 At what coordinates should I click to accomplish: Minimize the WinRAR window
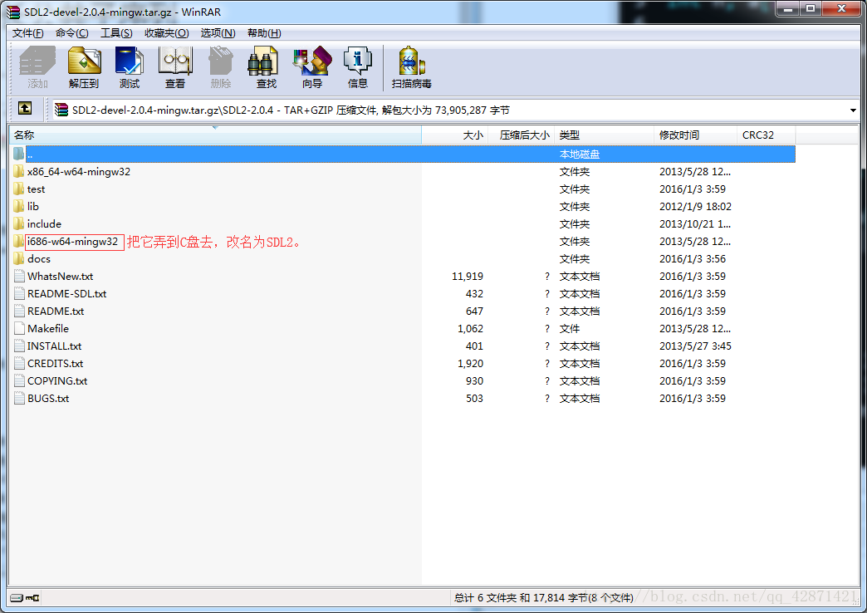[x=788, y=9]
